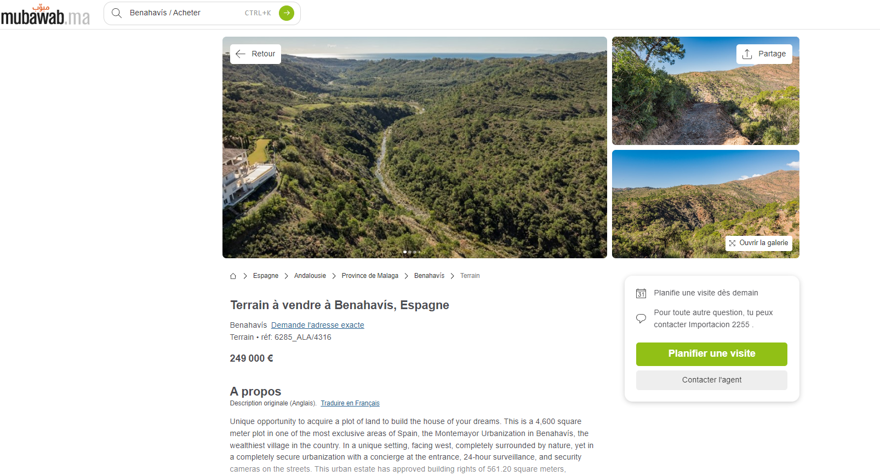The image size is (880, 476).
Task: Go back using Retour button
Action: [x=255, y=54]
